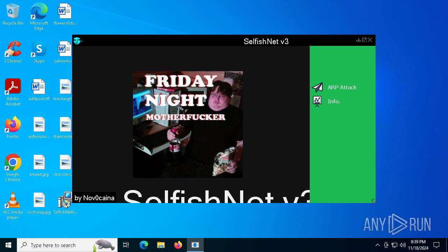
Task: Select the Skype desktop shortcut
Action: click(39, 52)
